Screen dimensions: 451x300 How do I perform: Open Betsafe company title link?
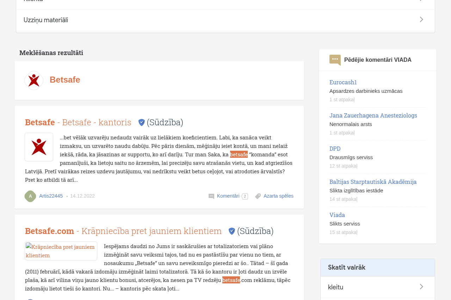click(65, 80)
